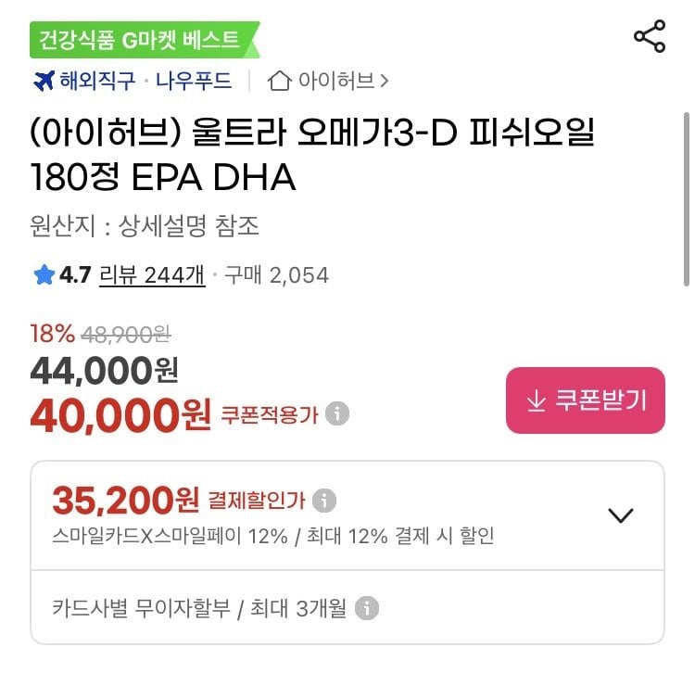Tap the 35,200원 payment discount price
Image resolution: width=695 pixels, height=673 pixels.
(x=125, y=501)
